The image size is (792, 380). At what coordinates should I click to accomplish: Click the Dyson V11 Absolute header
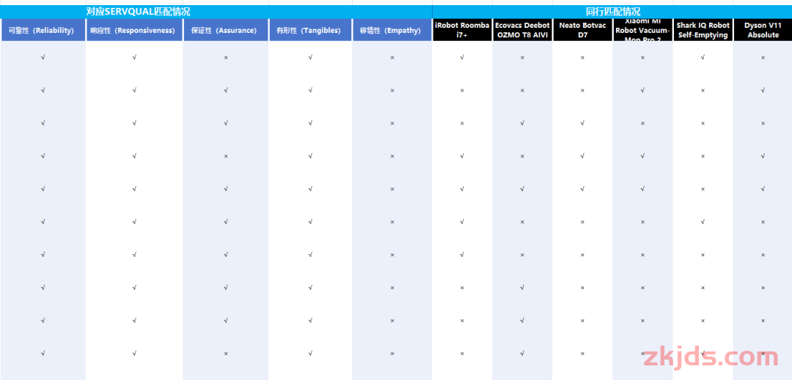(763, 30)
